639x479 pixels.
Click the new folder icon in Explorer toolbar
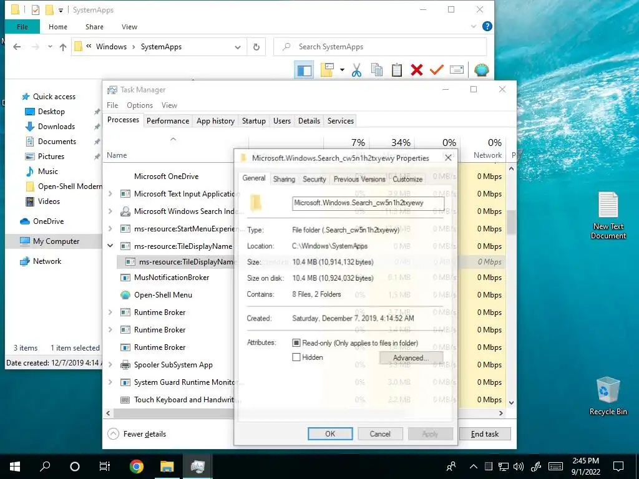click(327, 70)
